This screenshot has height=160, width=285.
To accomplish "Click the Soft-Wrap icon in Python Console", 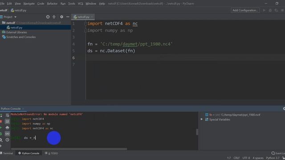I will pos(7,116).
